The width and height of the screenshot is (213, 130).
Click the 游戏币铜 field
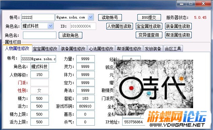[x=85, y=106]
